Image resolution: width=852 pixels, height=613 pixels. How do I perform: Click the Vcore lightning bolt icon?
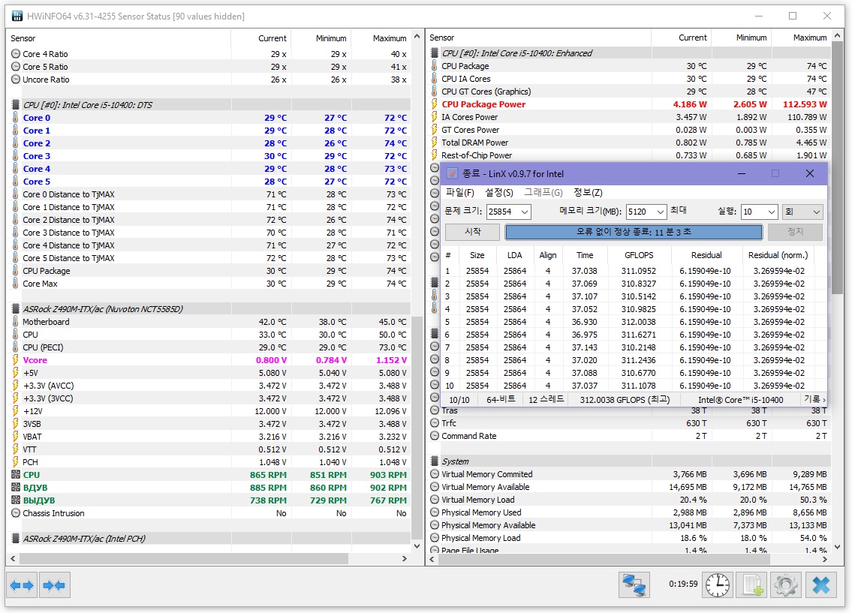[x=15, y=360]
